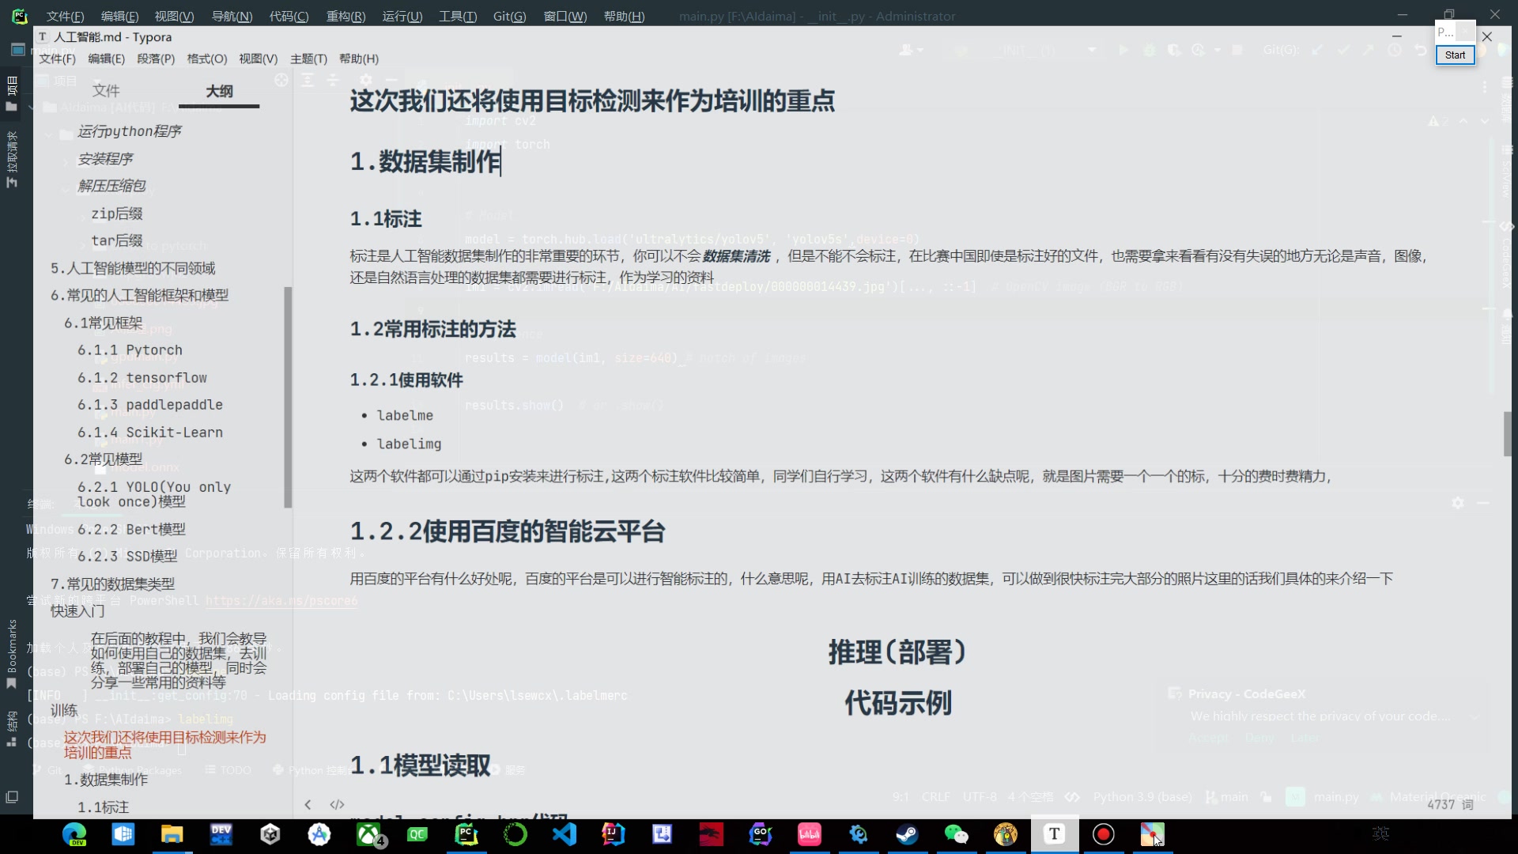
Task: Click the labelme bullet item
Action: click(405, 416)
